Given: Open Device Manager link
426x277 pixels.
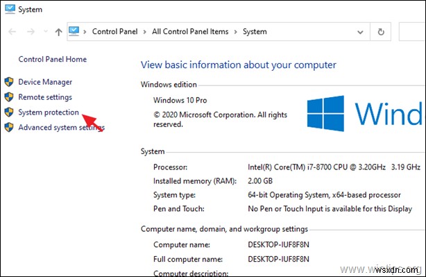Looking at the screenshot, I should click(x=45, y=82).
